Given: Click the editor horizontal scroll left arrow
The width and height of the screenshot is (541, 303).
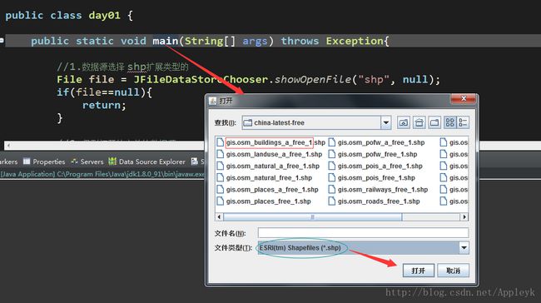Looking at the screenshot, I should pyautogui.click(x=8, y=146).
